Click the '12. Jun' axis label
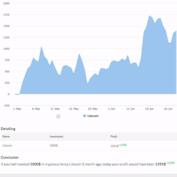177x177 pixels. coord(131,109)
